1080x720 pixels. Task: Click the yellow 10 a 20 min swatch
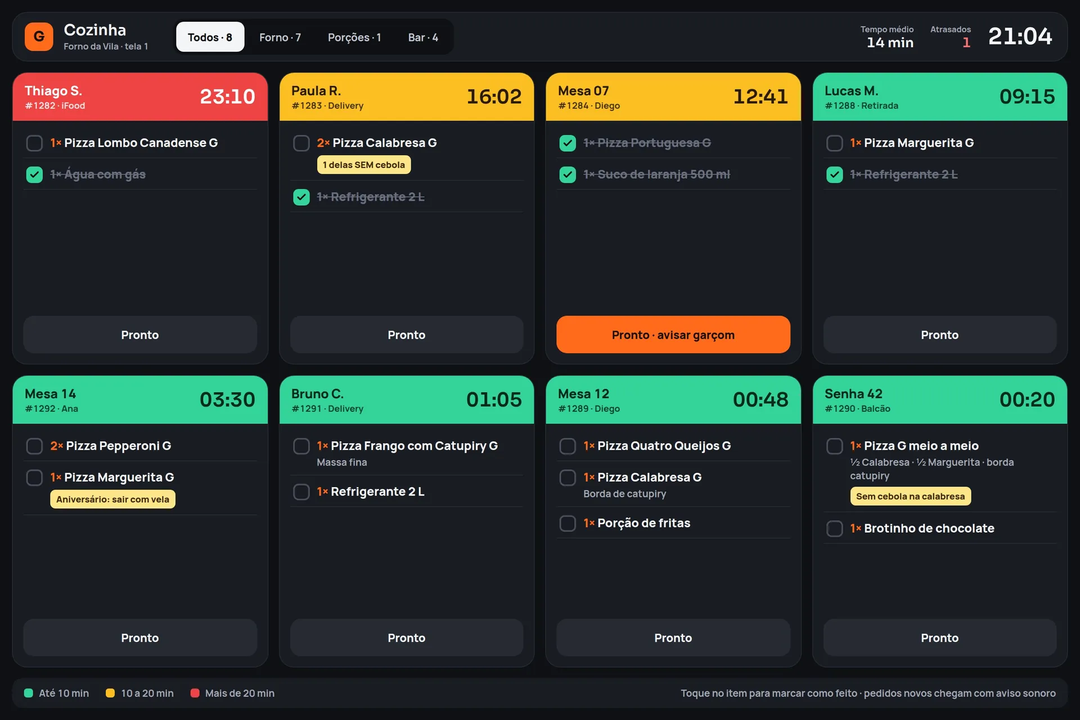(110, 693)
